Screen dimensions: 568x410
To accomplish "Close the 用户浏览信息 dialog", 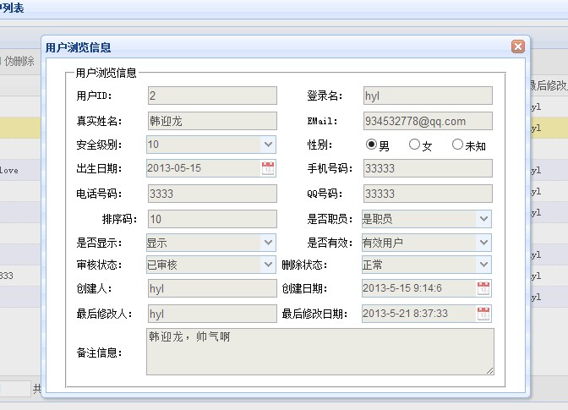I will click(518, 46).
